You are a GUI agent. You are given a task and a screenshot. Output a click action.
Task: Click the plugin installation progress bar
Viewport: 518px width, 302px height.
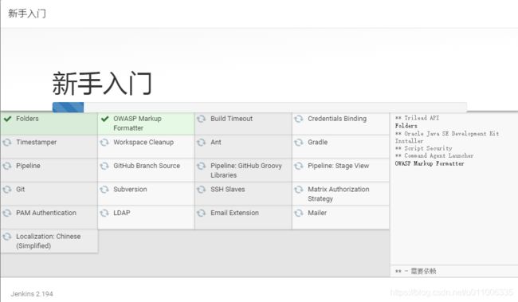tap(259, 108)
